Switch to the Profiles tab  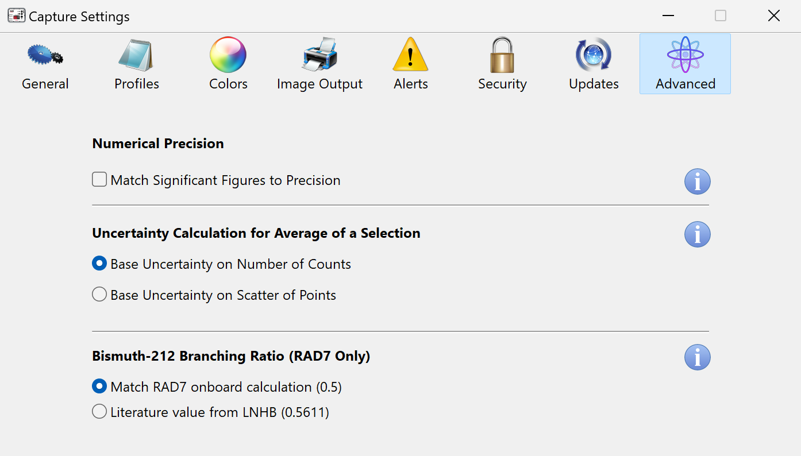(137, 64)
